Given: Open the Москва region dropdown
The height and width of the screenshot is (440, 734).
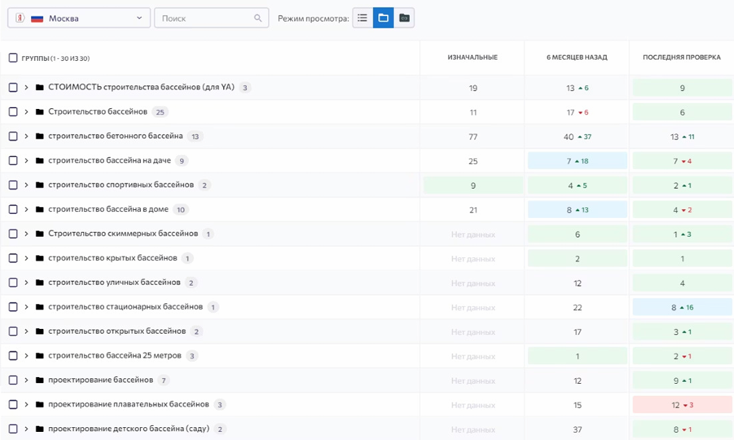Looking at the screenshot, I should pyautogui.click(x=78, y=18).
